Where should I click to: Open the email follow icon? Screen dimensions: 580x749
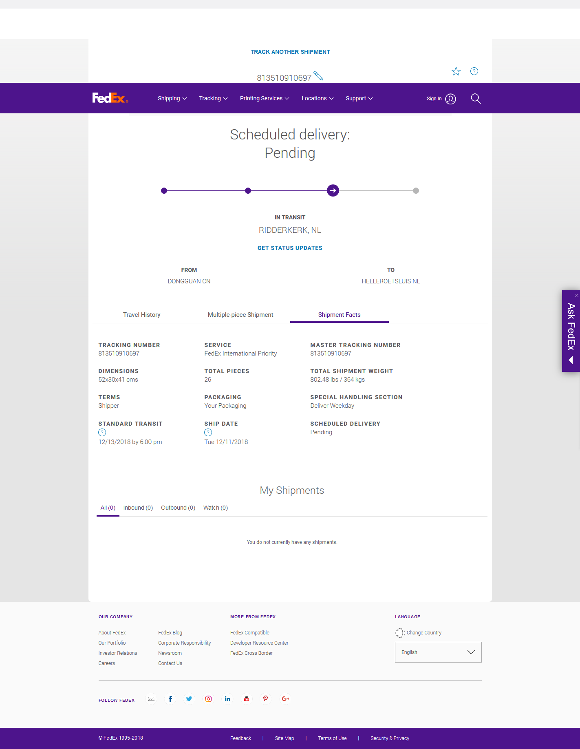pyautogui.click(x=151, y=699)
